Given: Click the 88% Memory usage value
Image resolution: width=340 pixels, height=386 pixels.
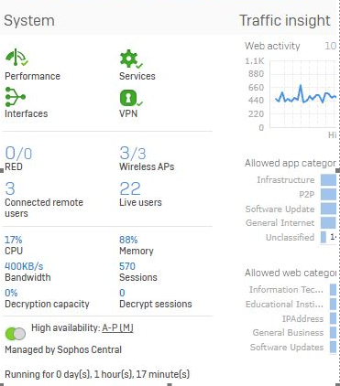Looking at the screenshot, I should [x=128, y=240].
